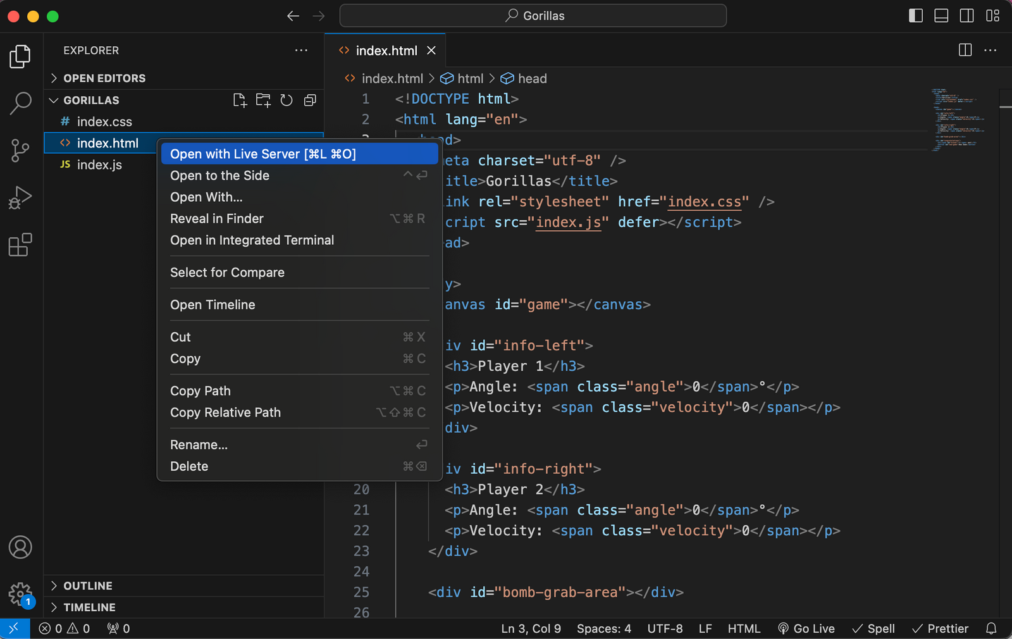1012x639 pixels.
Task: Open the html breadcrumb dropdown
Action: (462, 78)
